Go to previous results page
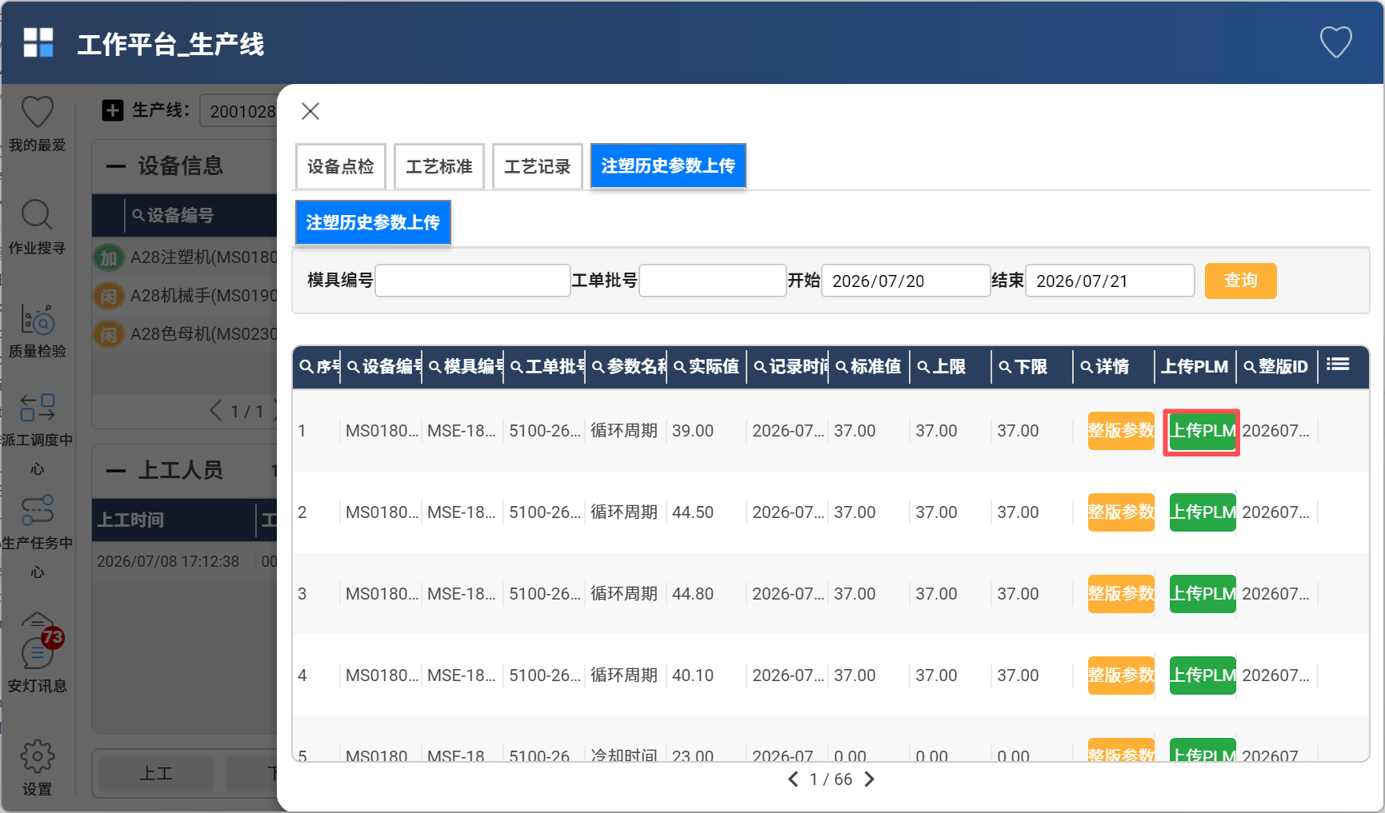The image size is (1385, 813). click(793, 779)
